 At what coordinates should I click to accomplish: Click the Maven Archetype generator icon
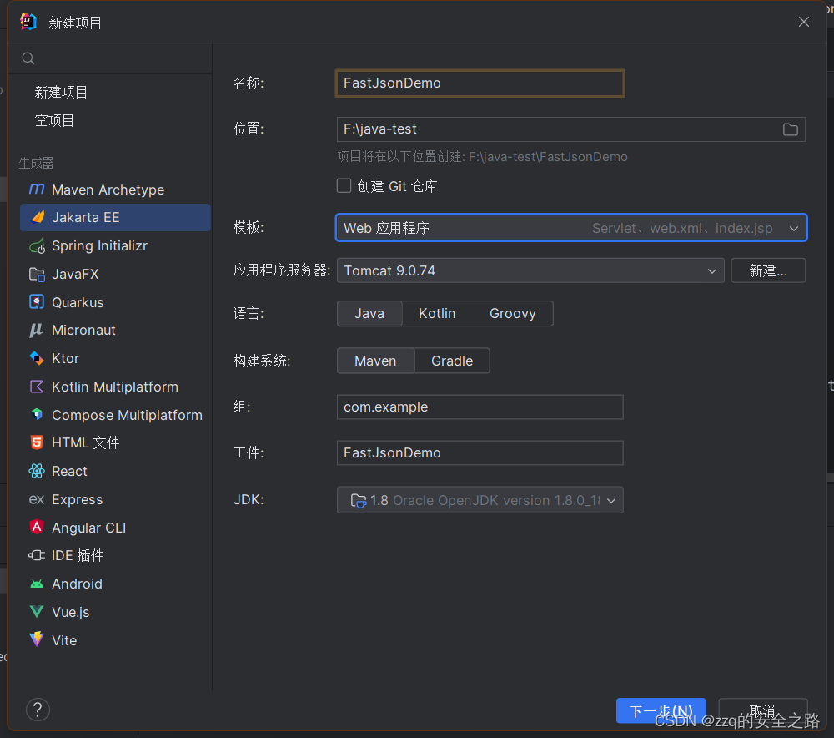click(x=37, y=189)
